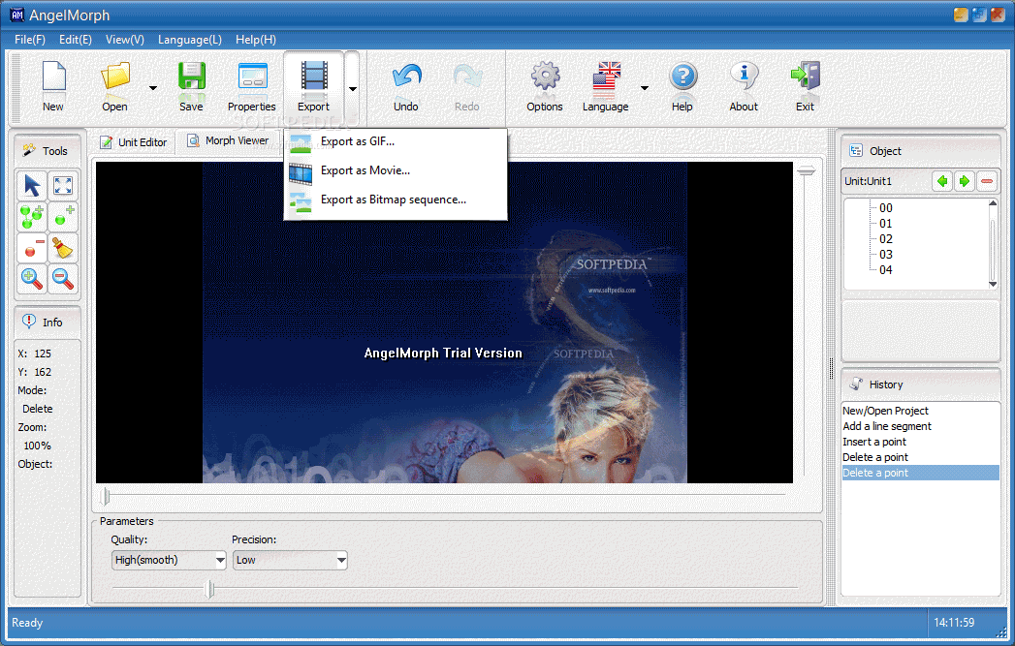Click the History panel header

pyautogui.click(x=921, y=385)
